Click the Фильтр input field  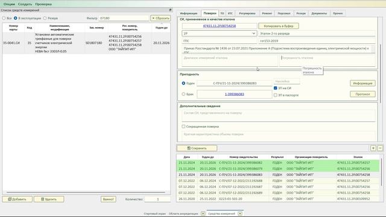click(124, 18)
